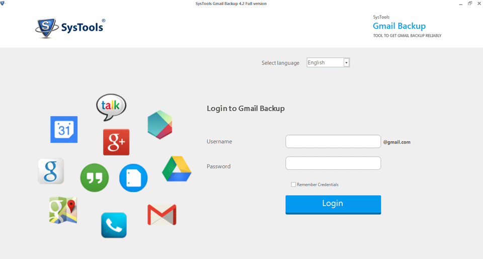Close the SysTools Gmail Backup window

tap(479, 4)
